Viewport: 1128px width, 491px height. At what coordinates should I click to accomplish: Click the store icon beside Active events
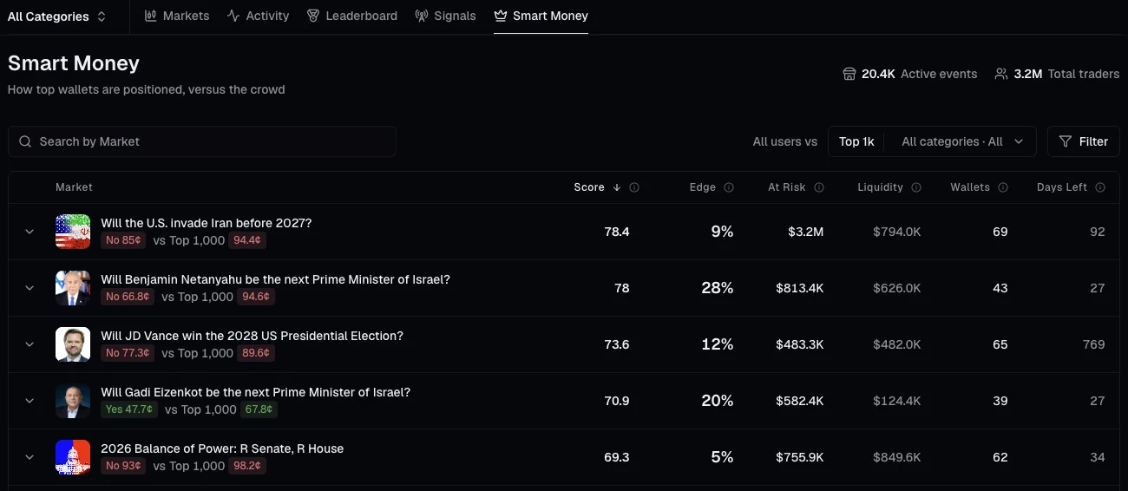[849, 74]
